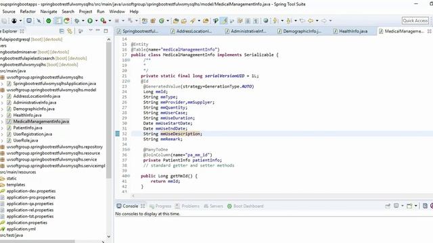Click the New Java Class green toolbar icon
Image resolution: width=433 pixels, height=243 pixels.
click(x=162, y=21)
